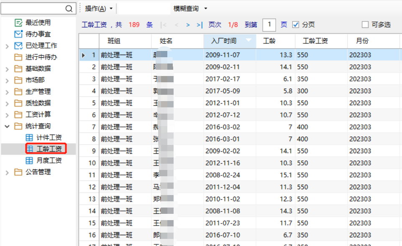402x246 pixels.
Task: Go to next page arrow
Action: click(188, 25)
